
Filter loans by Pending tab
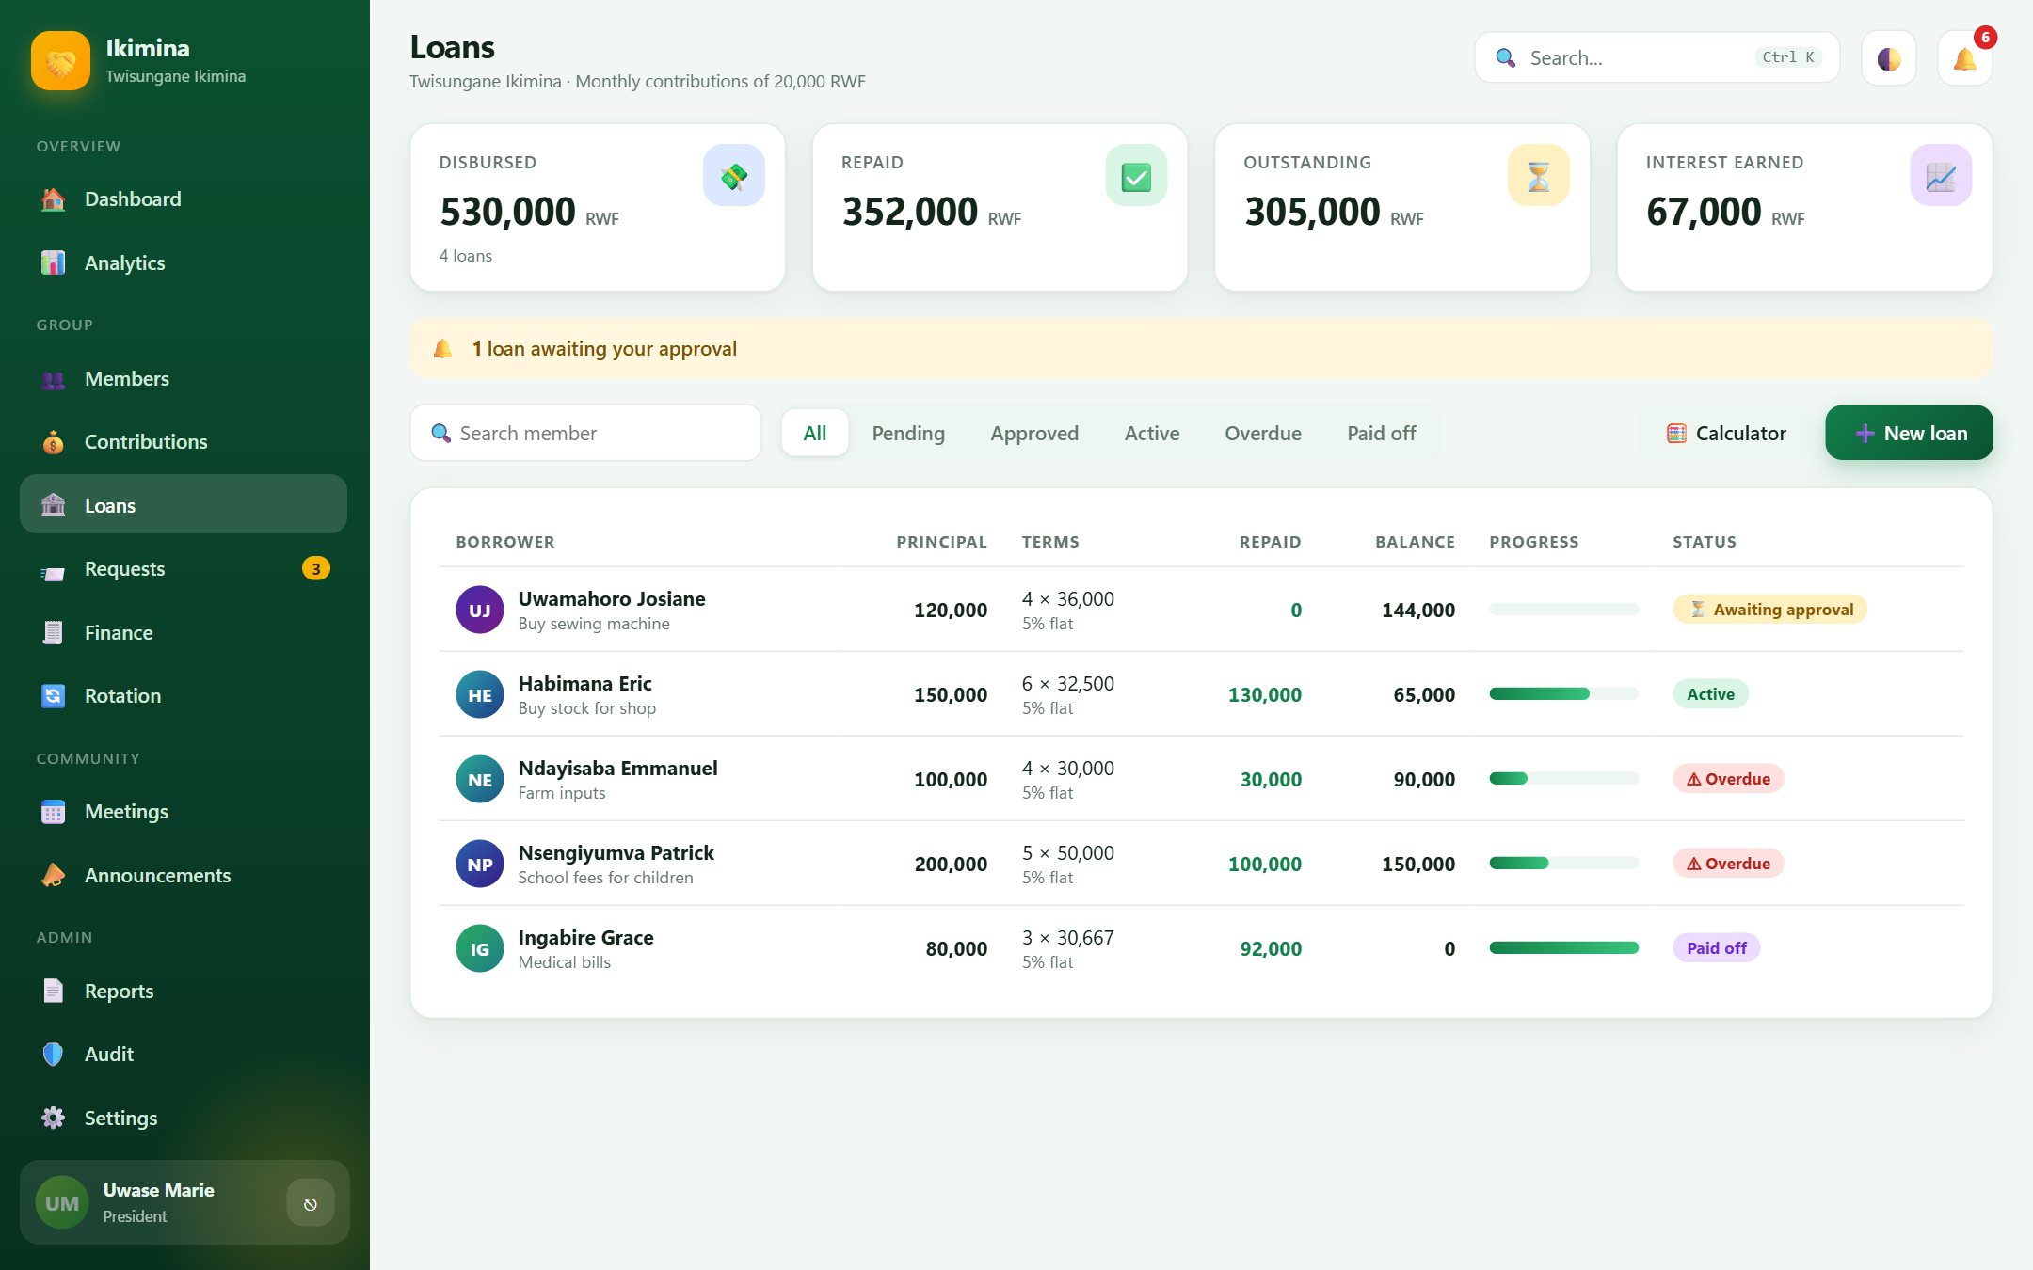[908, 433]
